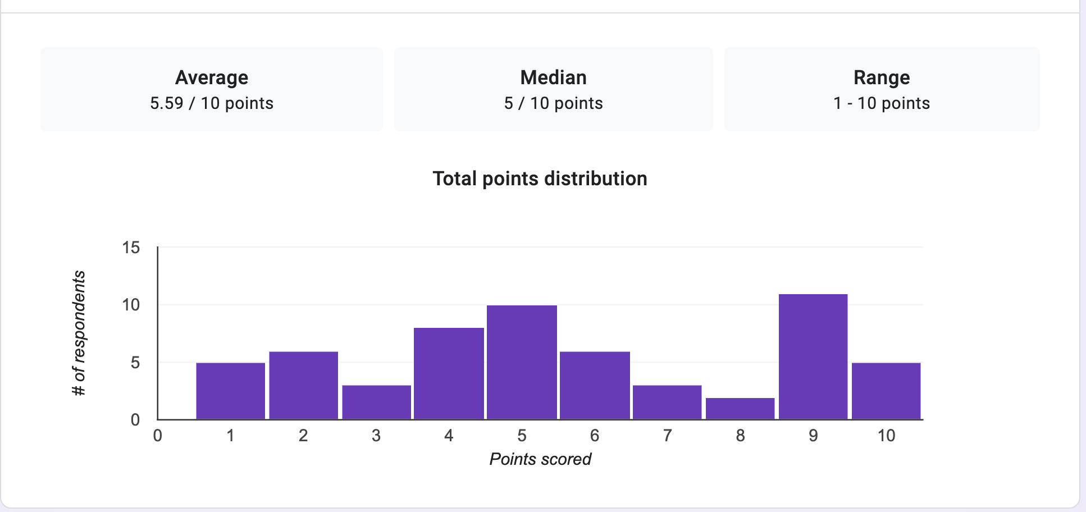Click the bar above score 7

(x=667, y=402)
